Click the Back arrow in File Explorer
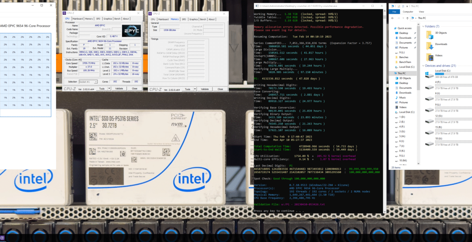This screenshot has height=242, width=472. point(393,18)
